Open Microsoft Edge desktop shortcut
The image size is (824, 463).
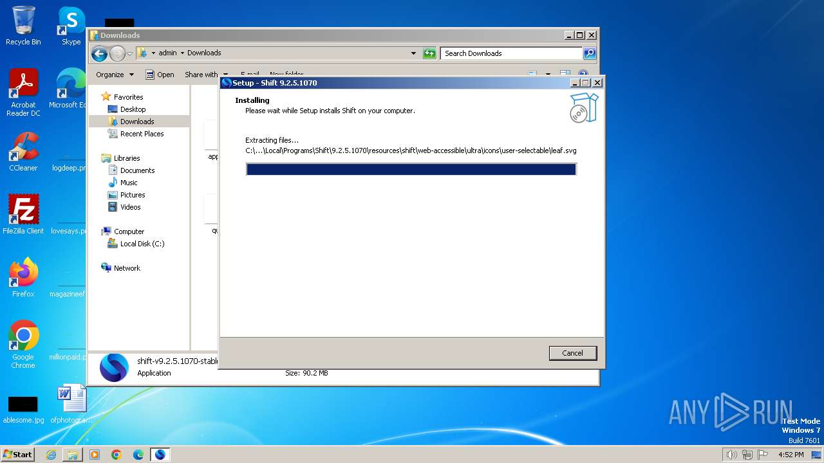tap(70, 89)
